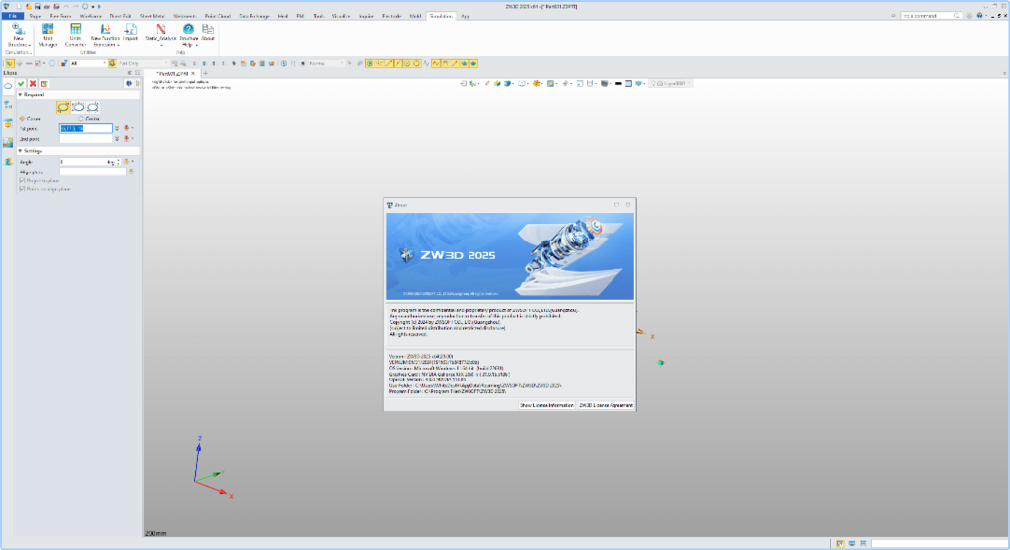1010x550 pixels.
Task: Collapse the Settings section
Action: pos(20,151)
